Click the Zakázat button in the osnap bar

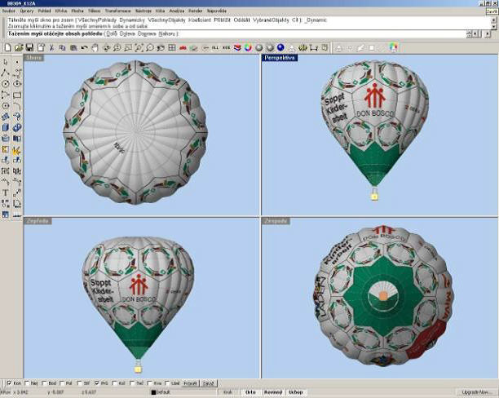(x=209, y=383)
